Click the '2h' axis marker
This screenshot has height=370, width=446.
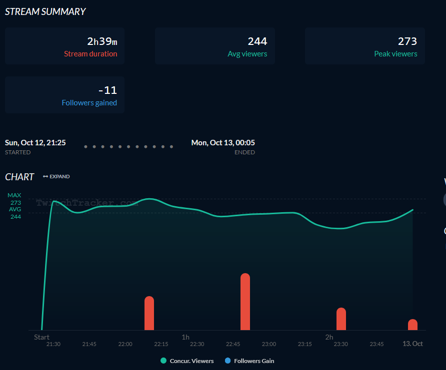(329, 337)
